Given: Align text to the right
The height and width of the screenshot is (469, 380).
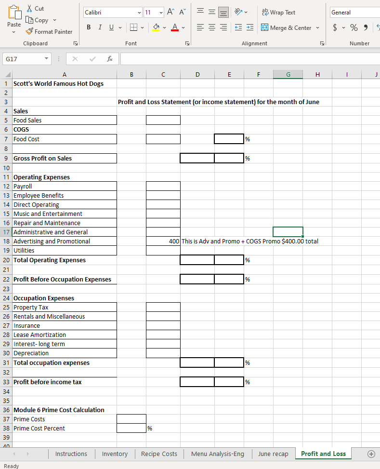Looking at the screenshot, I should coord(223,27).
